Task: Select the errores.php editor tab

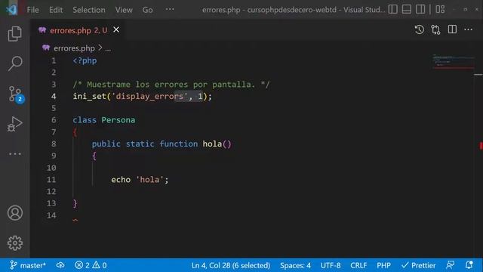Action: tap(78, 30)
